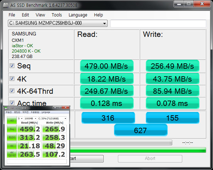Click the 4K write result 43.75 MB/s
Viewport: 213px width, 170px height.
tap(173, 79)
